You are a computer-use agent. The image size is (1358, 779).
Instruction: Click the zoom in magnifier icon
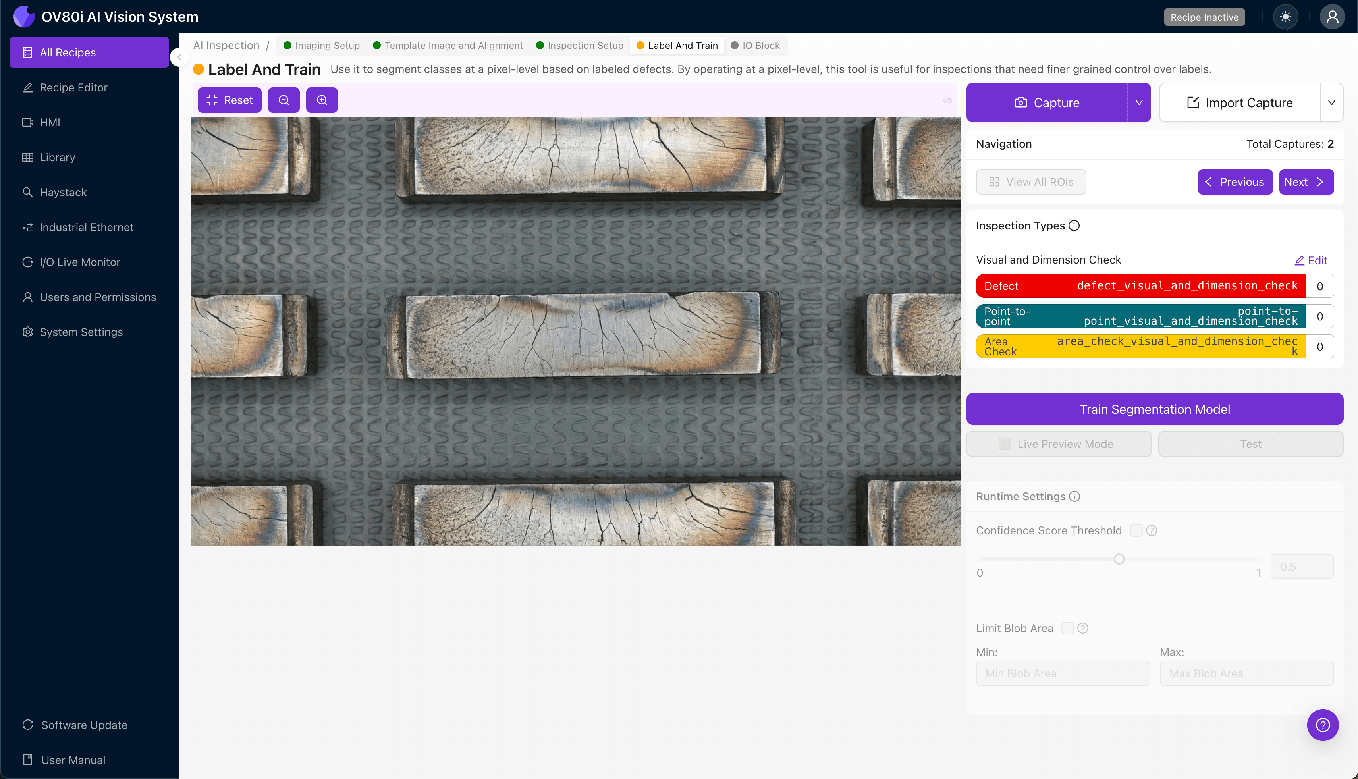(x=322, y=100)
